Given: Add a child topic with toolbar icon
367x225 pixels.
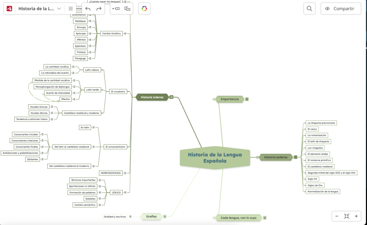Looking at the screenshot, I should [127, 9].
